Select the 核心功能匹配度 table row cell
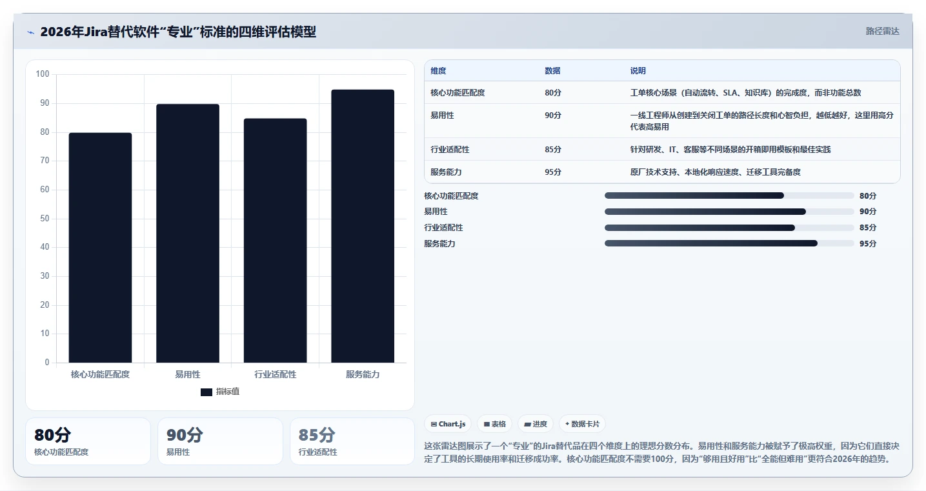Image resolution: width=926 pixels, height=491 pixels. point(481,93)
